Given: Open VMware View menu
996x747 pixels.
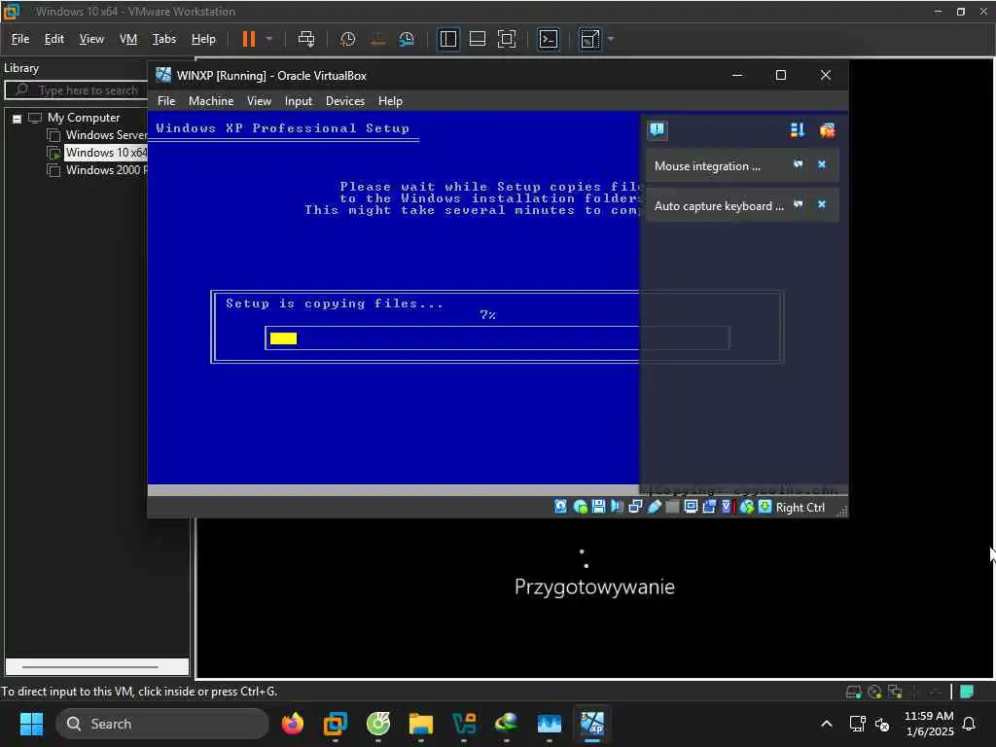Looking at the screenshot, I should 91,39.
